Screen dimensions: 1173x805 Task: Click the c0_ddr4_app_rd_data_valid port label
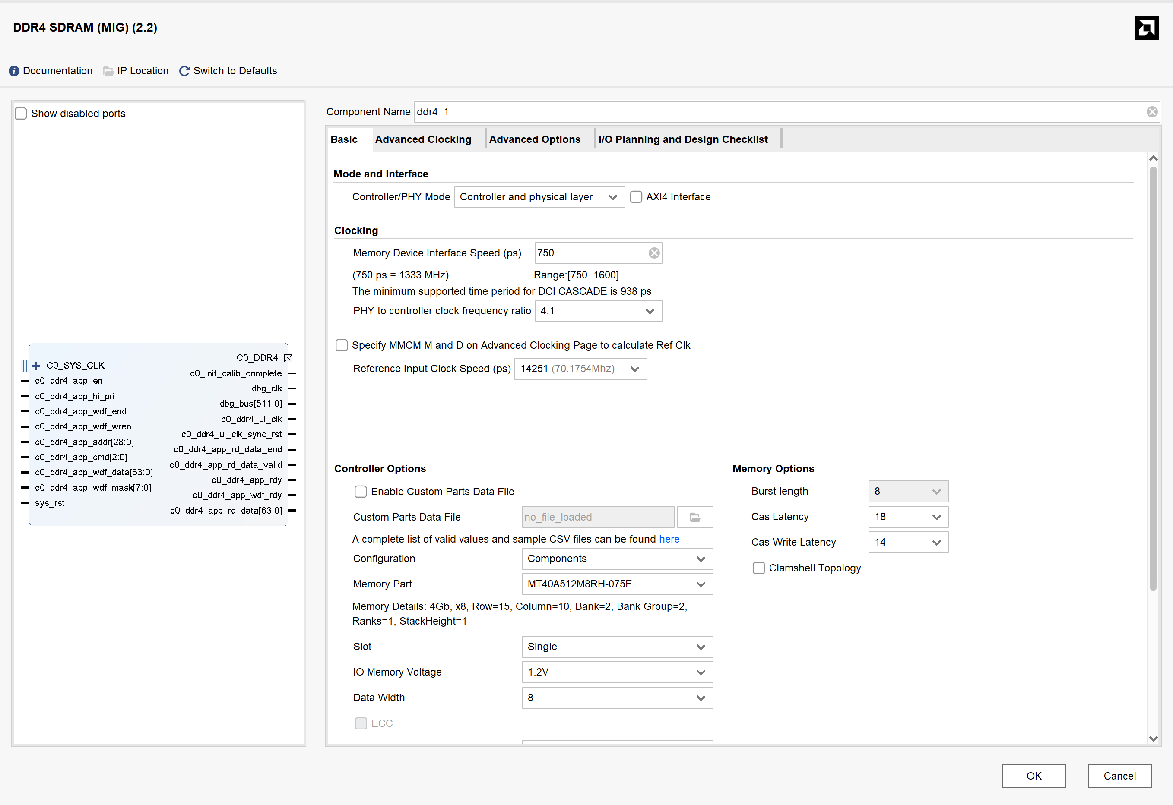[226, 465]
